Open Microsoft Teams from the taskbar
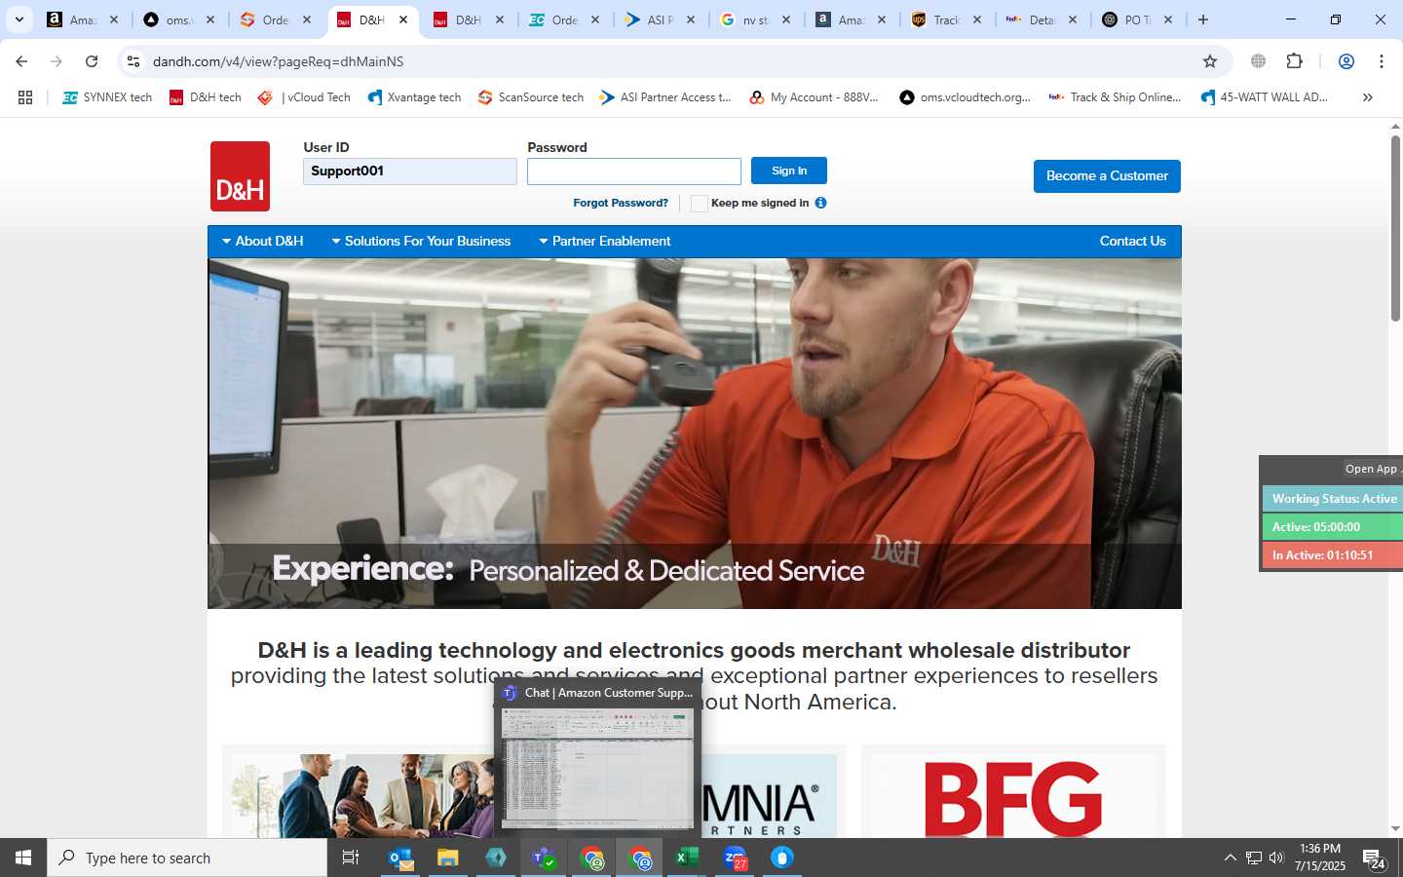Viewport: 1403px width, 877px height. point(543,858)
